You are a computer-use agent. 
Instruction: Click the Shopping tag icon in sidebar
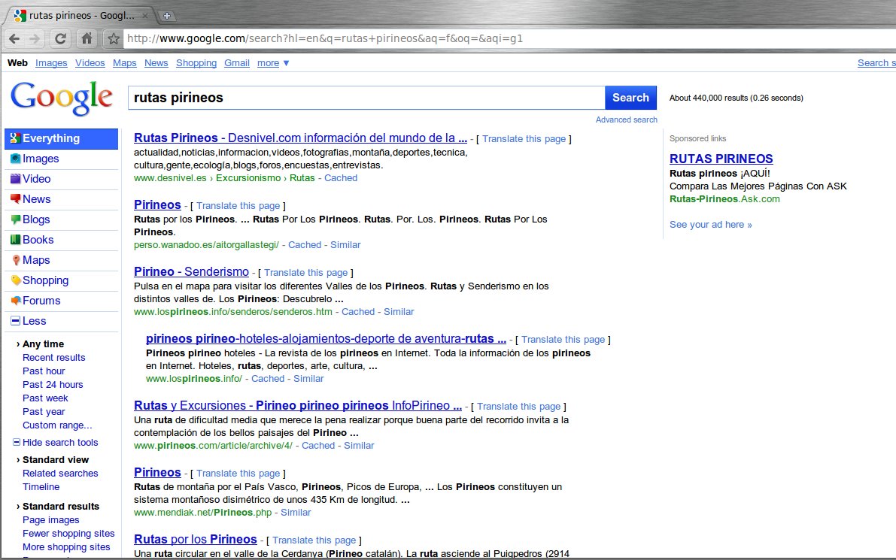click(x=16, y=280)
